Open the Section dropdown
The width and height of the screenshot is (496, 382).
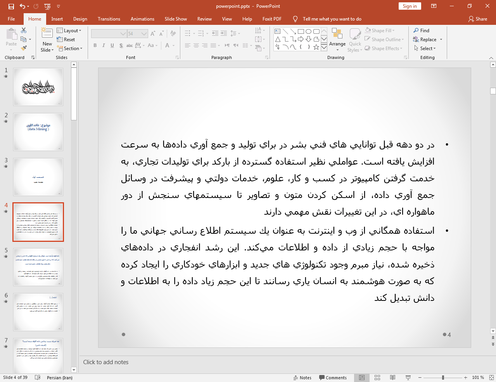point(70,49)
